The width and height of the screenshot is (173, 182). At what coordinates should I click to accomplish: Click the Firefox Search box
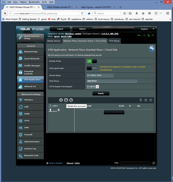(107, 13)
